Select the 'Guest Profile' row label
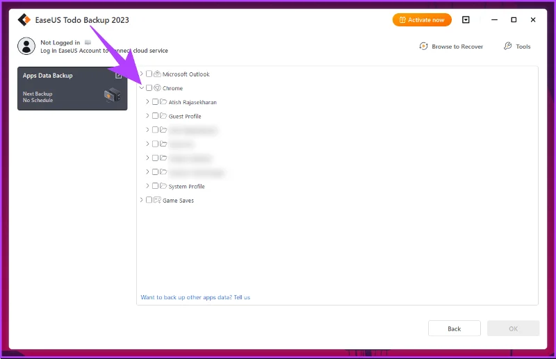This screenshot has width=556, height=359. click(x=185, y=116)
